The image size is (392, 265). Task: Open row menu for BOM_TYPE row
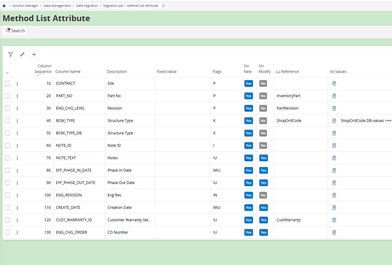[17, 121]
